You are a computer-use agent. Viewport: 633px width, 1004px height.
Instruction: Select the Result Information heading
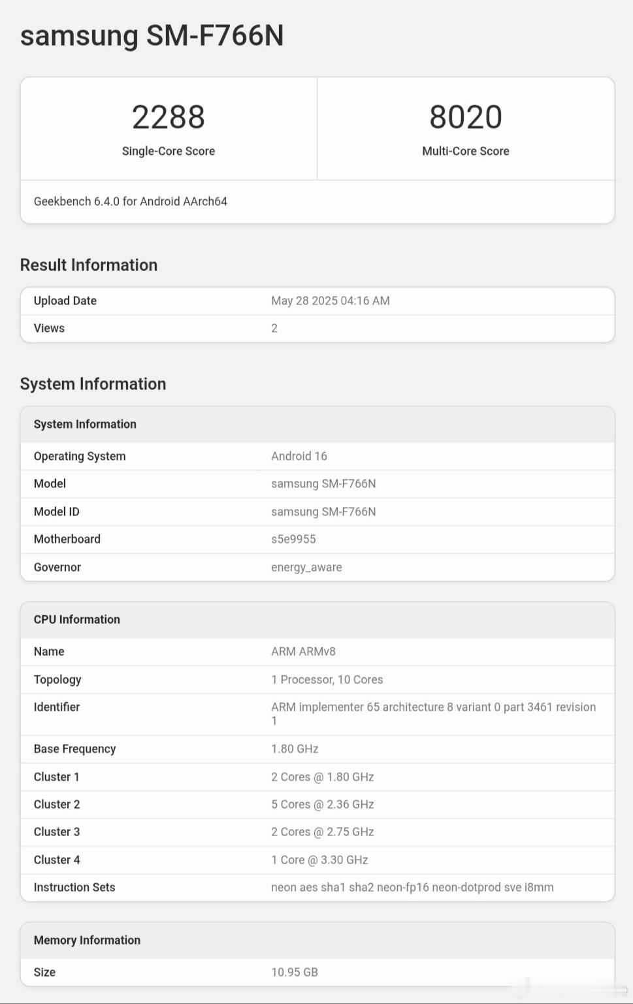click(89, 265)
